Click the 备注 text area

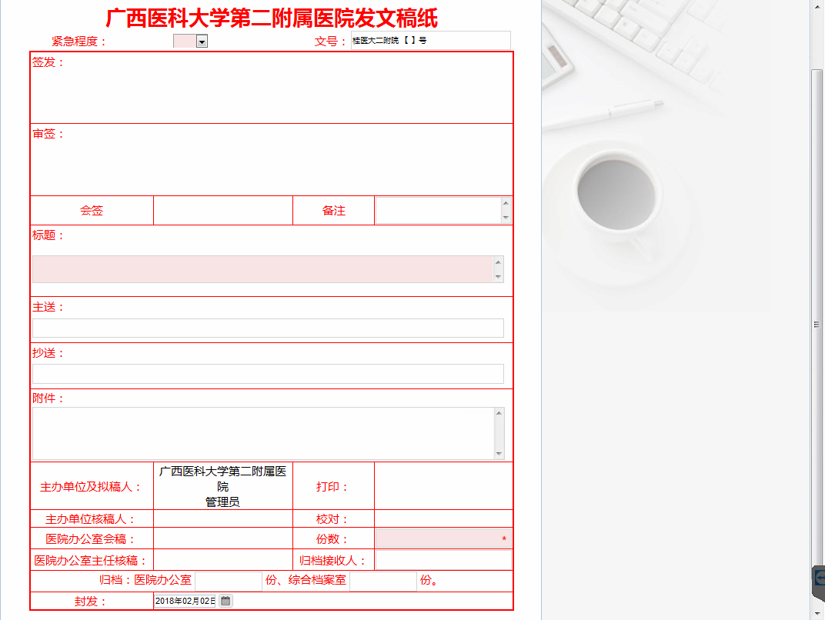[439, 210]
